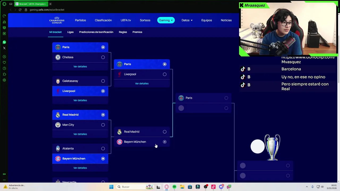The width and height of the screenshot is (340, 191).
Task: Open Sorteos menu item
Action: pos(145,20)
